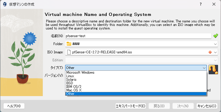The height and width of the screenshot is (112, 221).
Task: Choose BSD in the type list
Action: 136,83
